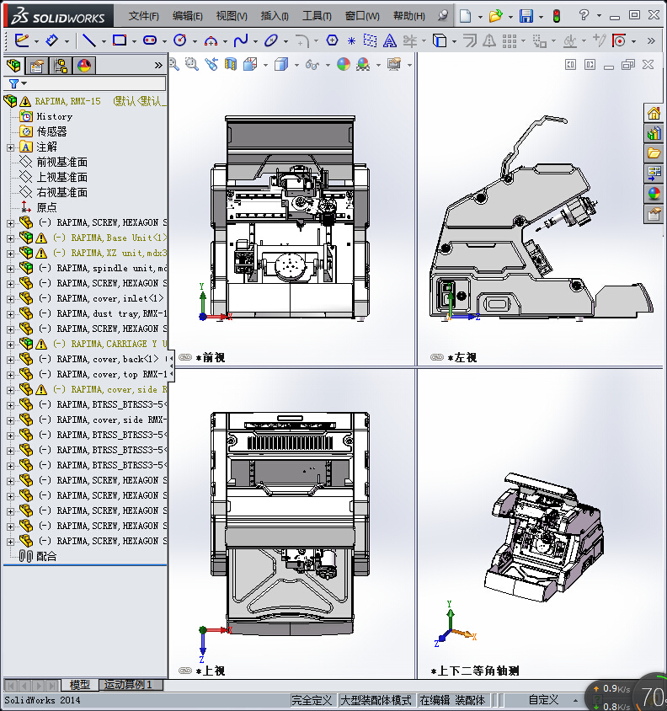Click the Zoom to Area icon
667x711 pixels.
[192, 64]
